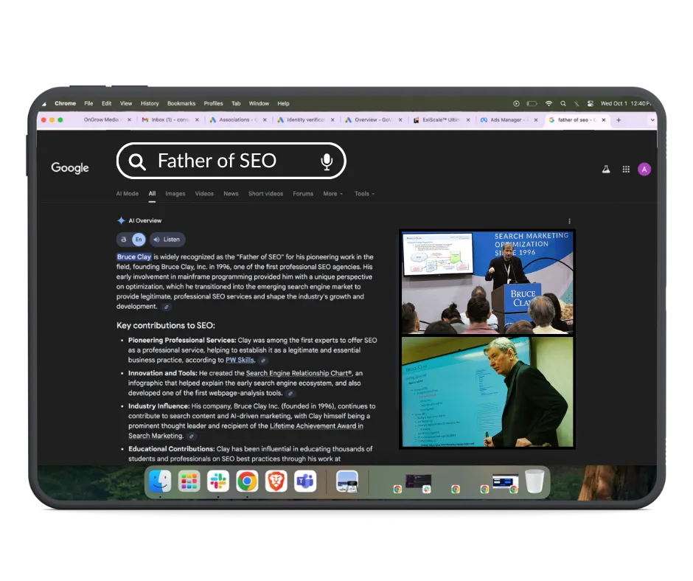This screenshot has width=693, height=581.
Task: Open Finder from the Dock
Action: 160,481
